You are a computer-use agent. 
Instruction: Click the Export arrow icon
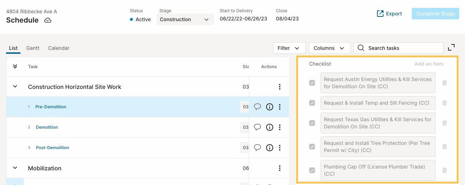tap(380, 14)
